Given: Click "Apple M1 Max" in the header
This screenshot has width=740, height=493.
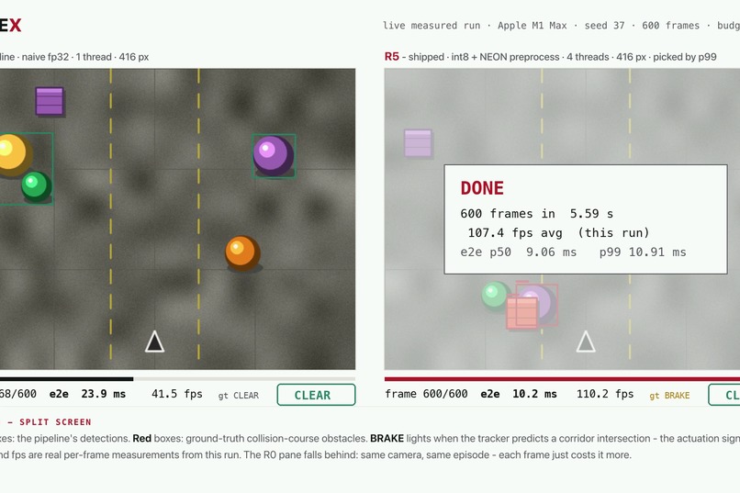Looking at the screenshot, I should click(x=533, y=26).
